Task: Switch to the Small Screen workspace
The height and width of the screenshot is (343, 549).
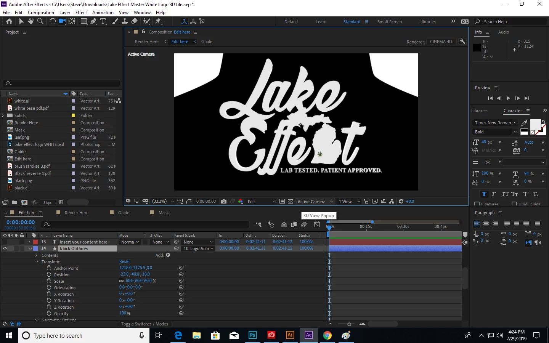Action: [389, 22]
